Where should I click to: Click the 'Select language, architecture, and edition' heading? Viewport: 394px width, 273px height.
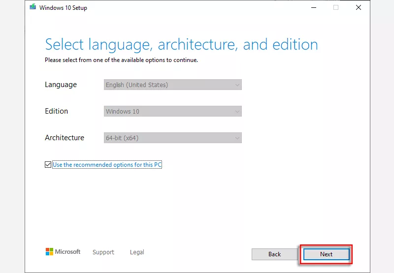tap(181, 44)
